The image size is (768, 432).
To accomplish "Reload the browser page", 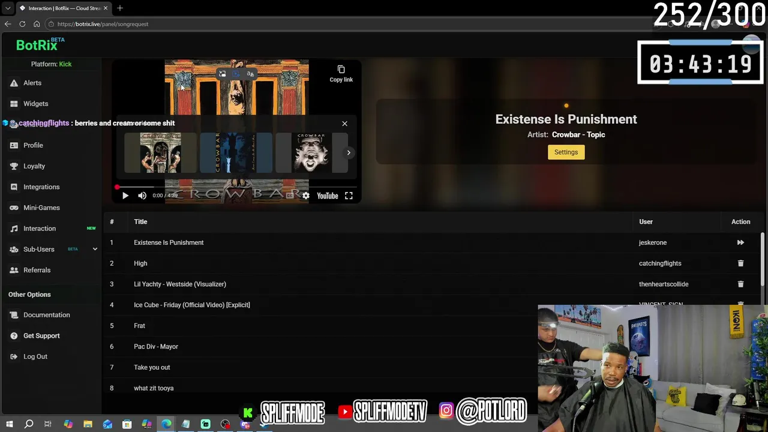I will (22, 24).
